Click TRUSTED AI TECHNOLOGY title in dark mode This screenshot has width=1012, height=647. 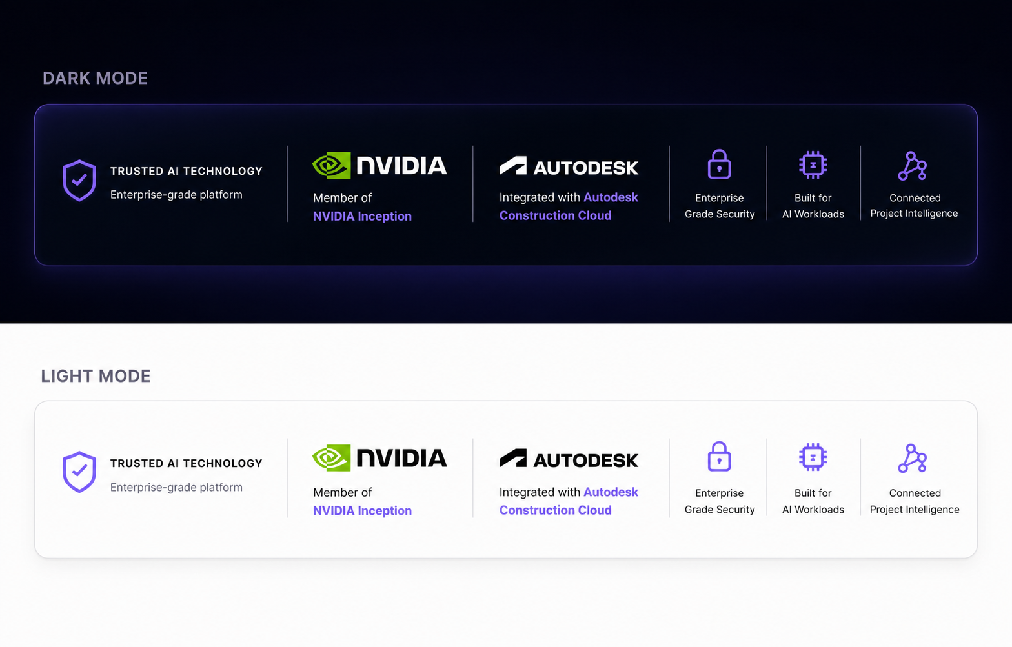tap(187, 171)
